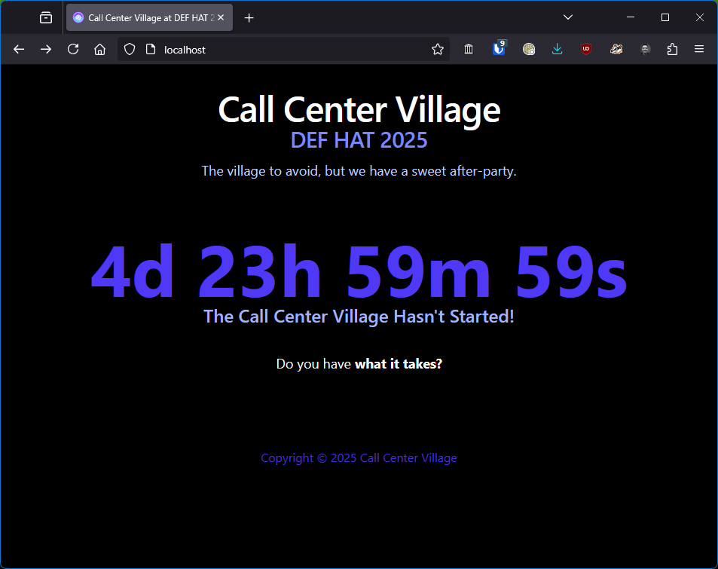The width and height of the screenshot is (718, 569).
Task: Open the Firefox View tab overview icon
Action: click(46, 17)
